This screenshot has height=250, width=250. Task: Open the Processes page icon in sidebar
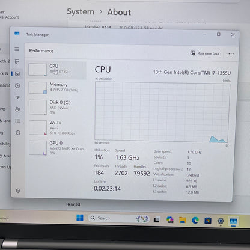pyautogui.click(x=17, y=61)
